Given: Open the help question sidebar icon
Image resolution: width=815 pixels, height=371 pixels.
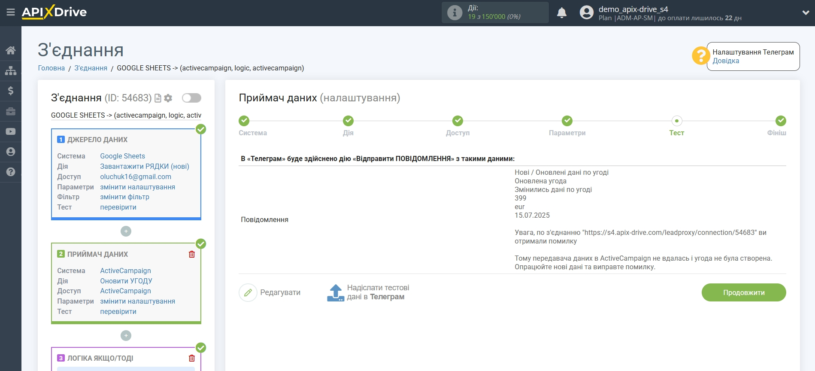Looking at the screenshot, I should coord(11,172).
